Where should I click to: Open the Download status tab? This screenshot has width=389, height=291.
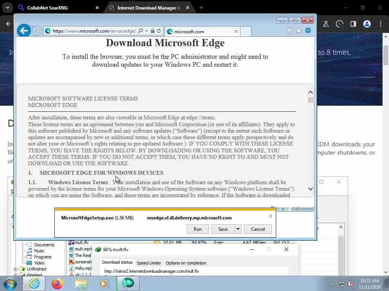(117, 262)
